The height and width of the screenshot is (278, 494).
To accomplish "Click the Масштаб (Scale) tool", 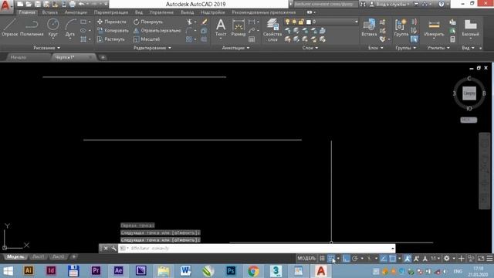I will 147,39.
